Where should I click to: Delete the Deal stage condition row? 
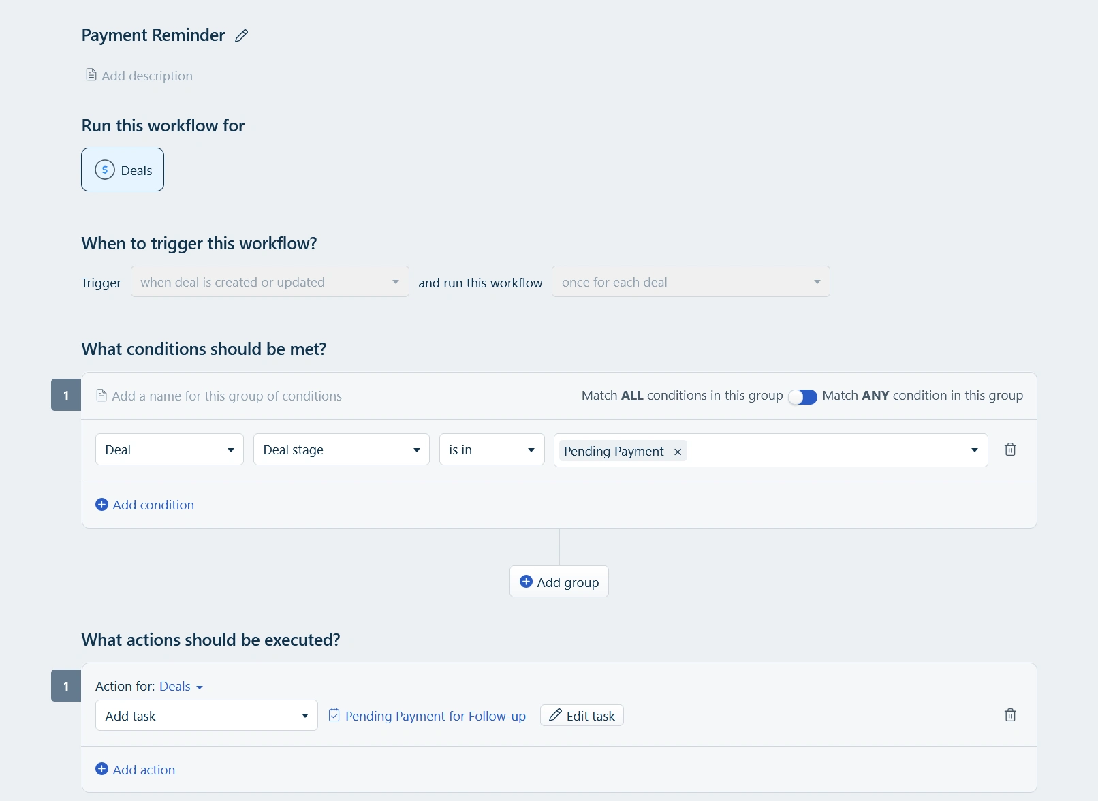tap(1010, 450)
